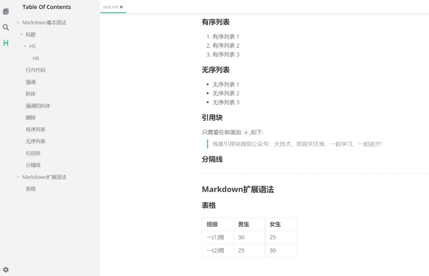429x276 pixels.
Task: Jump to 有序列表 via sidebar
Action: coord(36,129)
